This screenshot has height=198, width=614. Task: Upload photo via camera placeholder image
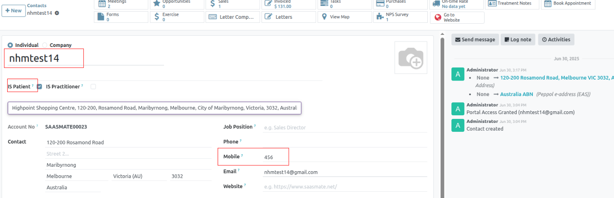[411, 58]
